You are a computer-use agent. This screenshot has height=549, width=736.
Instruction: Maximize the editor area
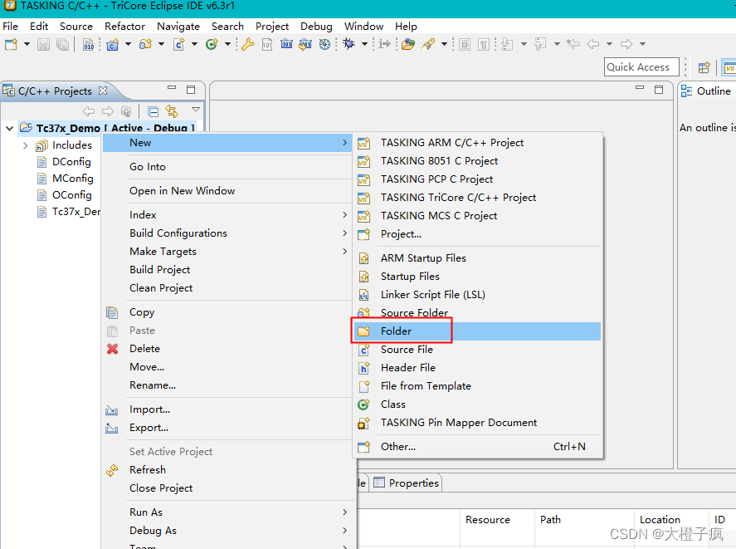(659, 90)
